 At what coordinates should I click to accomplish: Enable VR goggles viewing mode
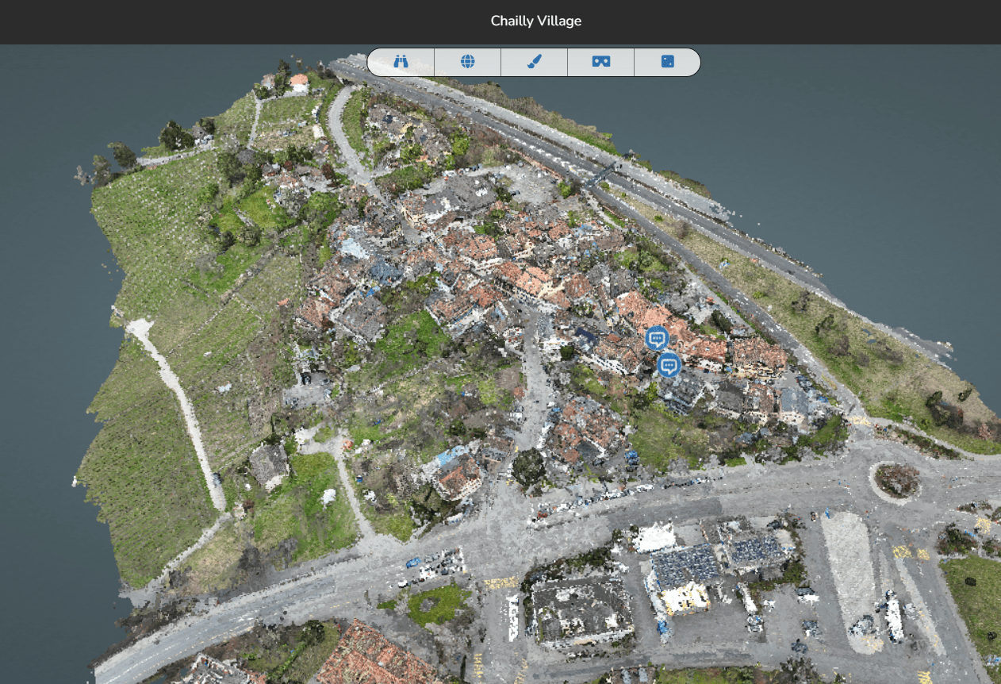tap(601, 62)
